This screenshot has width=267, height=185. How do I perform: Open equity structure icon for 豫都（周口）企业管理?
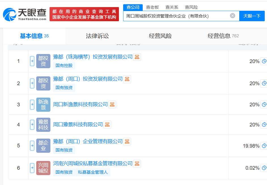(127, 142)
